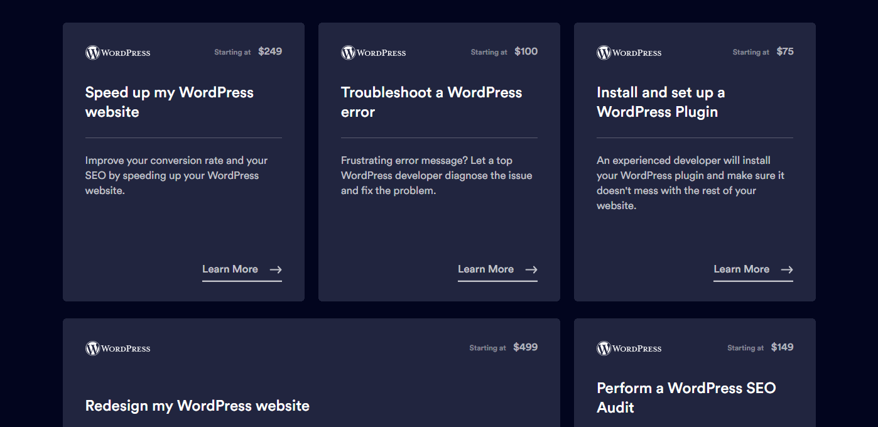Click 'Starting at' label beside $499
878x427 pixels.
tap(488, 348)
